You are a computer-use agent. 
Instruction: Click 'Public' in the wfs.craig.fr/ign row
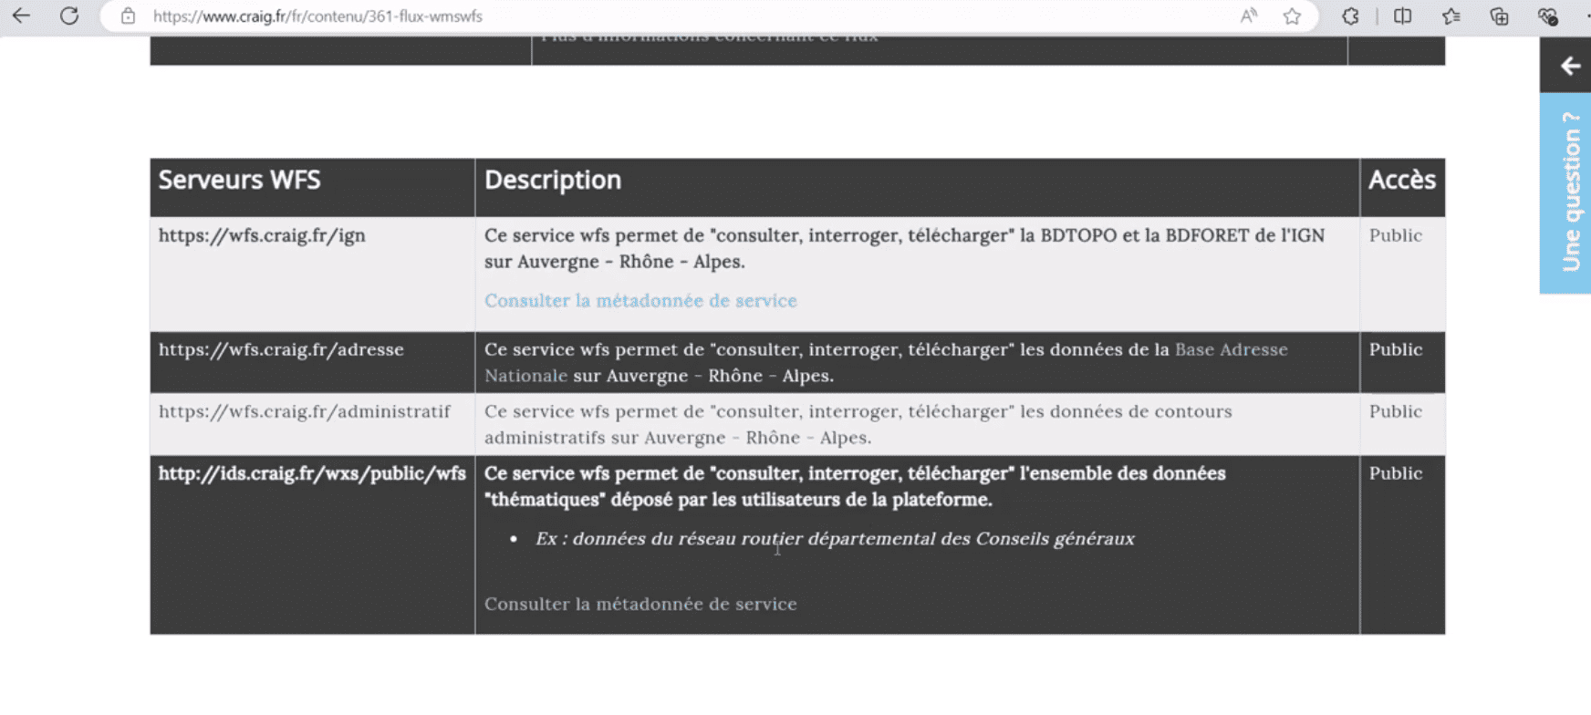(x=1396, y=235)
